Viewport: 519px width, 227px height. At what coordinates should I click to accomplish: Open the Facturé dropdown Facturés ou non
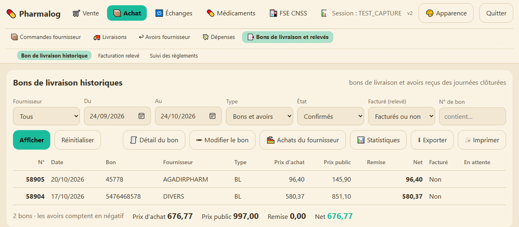(401, 116)
